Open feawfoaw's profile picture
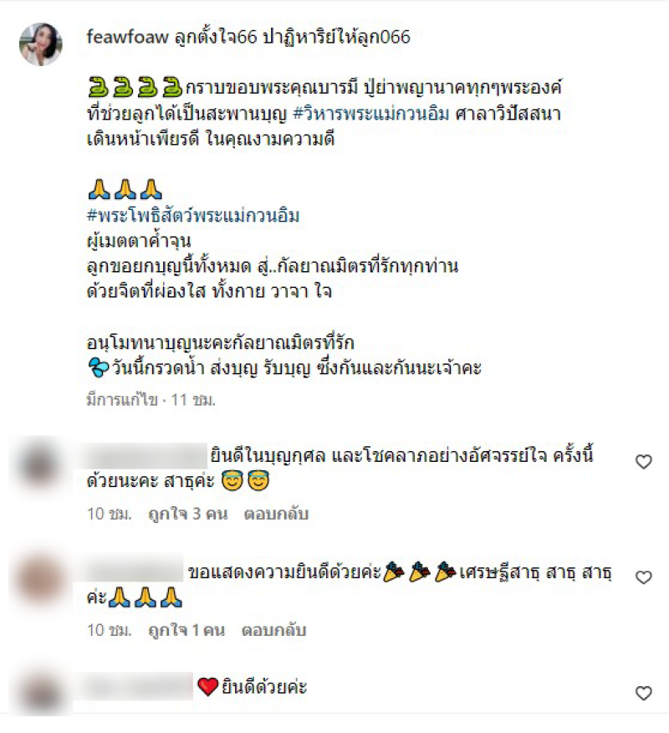669x733 pixels. 41,44
